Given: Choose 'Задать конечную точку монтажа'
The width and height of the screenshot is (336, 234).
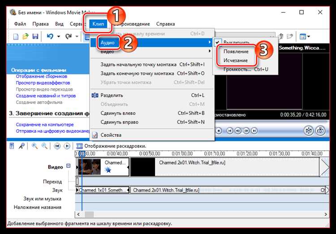Looking at the screenshot, I should click(x=151, y=74).
